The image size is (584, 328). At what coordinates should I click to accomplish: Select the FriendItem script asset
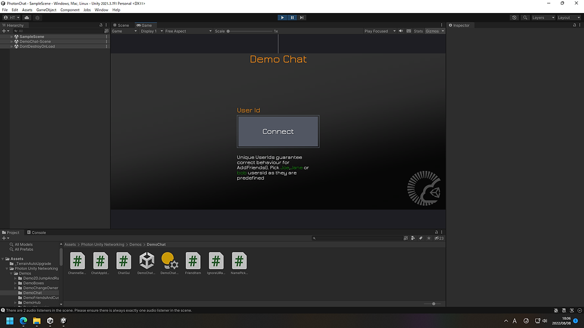tap(193, 263)
